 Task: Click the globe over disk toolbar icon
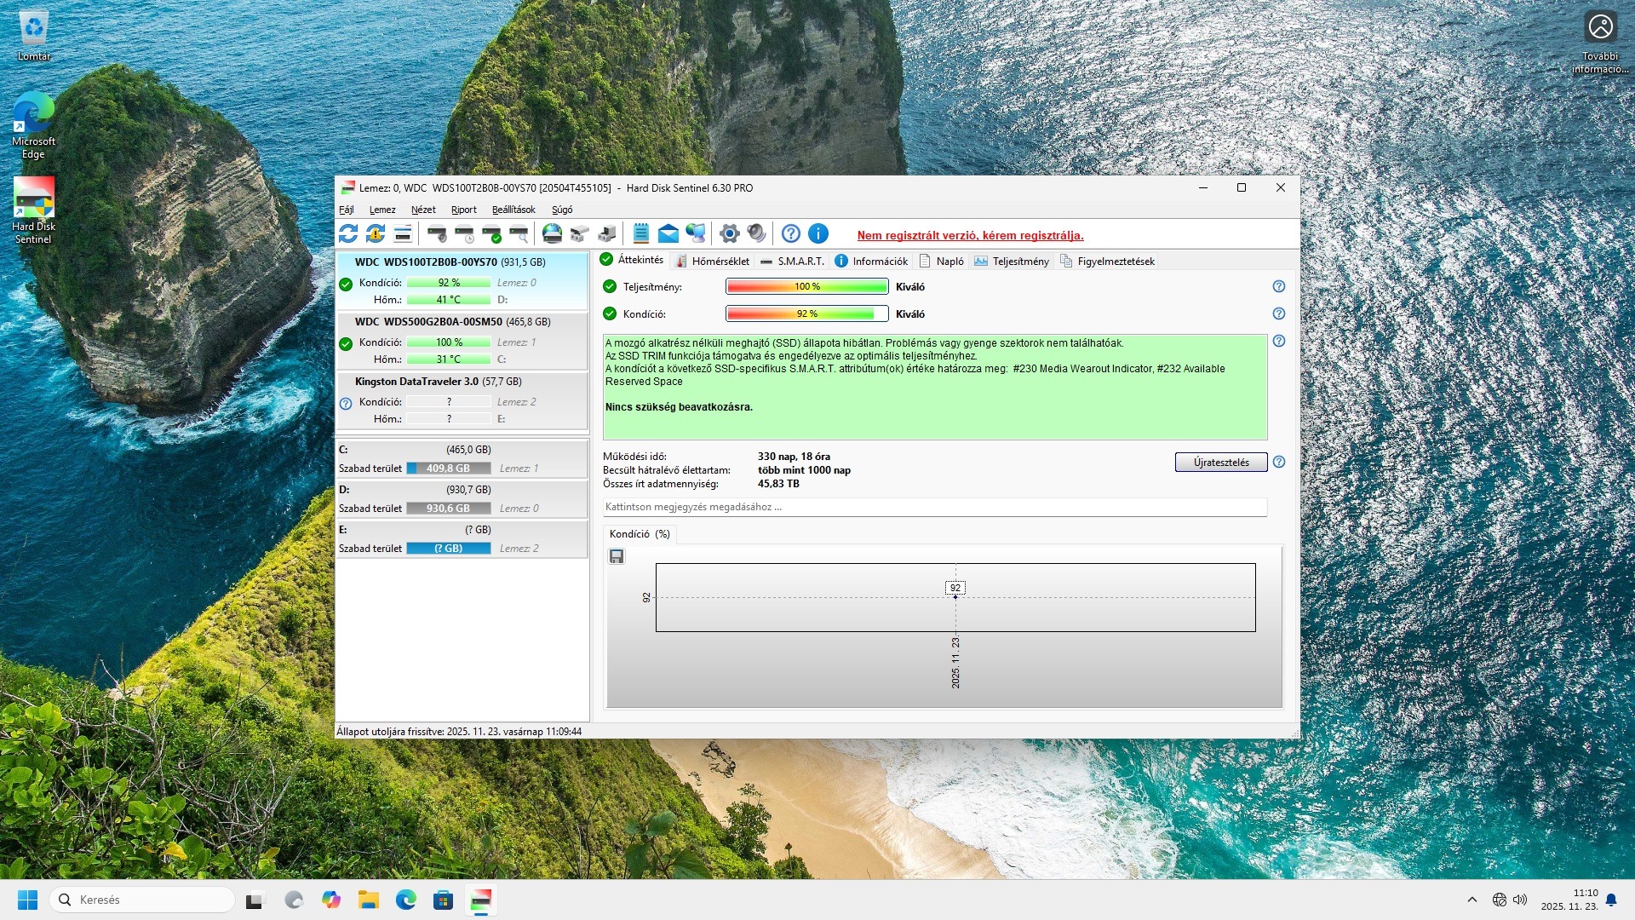click(x=552, y=233)
